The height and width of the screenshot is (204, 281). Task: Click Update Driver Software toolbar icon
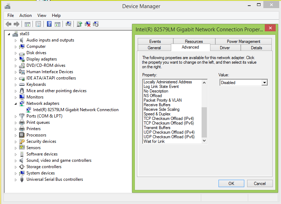(x=79, y=24)
